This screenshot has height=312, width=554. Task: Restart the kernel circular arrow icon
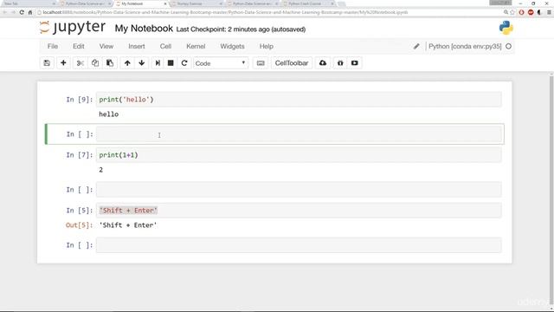[x=184, y=63]
